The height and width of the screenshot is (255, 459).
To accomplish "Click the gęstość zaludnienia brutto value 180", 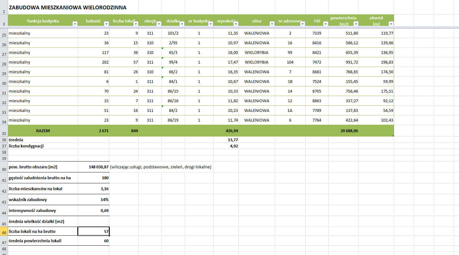I will [x=105, y=178].
